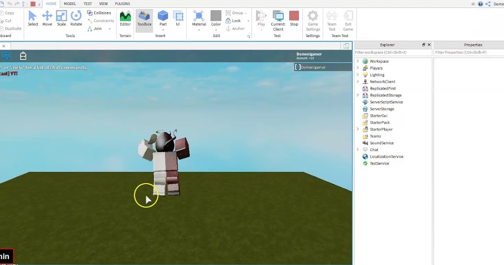Open the help question-mark icon
Image resolution: width=504 pixels, height=265 pixels.
(x=480, y=4)
